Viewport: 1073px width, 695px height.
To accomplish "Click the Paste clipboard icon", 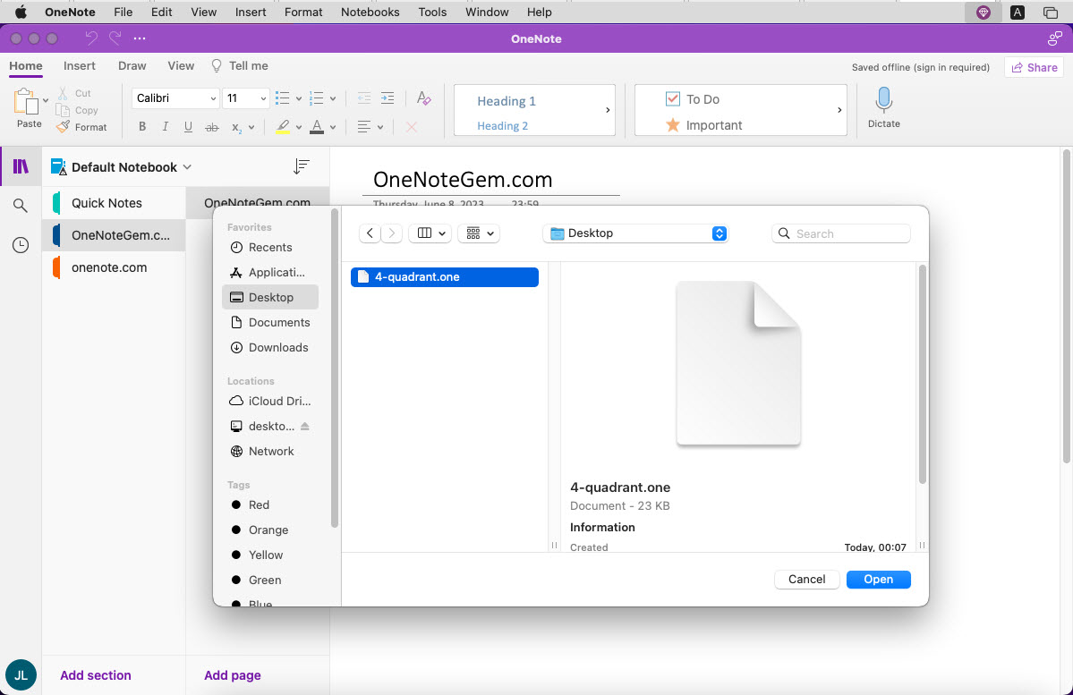I will [26, 102].
